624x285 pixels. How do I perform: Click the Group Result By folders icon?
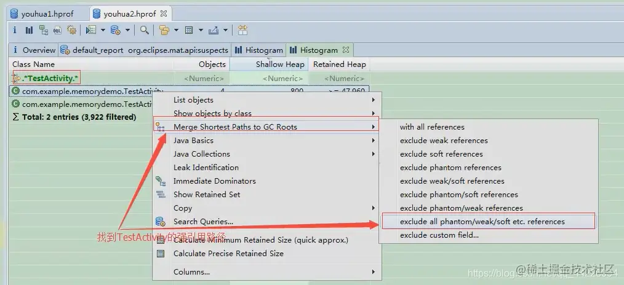coord(164,29)
